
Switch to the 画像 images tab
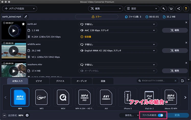pyautogui.click(x=103, y=81)
